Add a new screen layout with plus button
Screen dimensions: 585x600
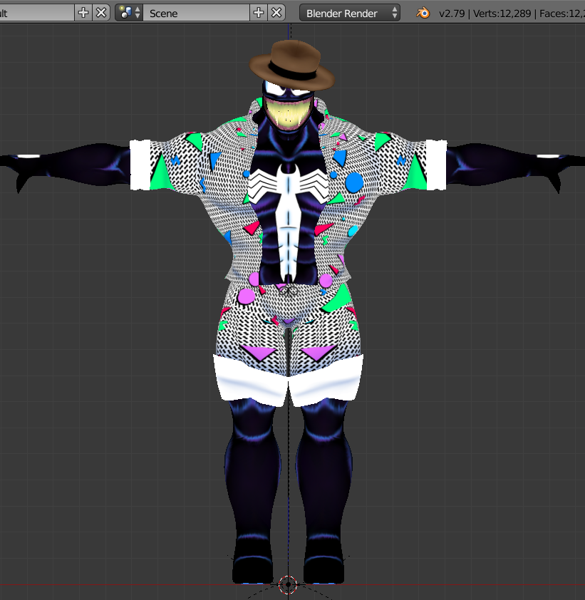click(x=83, y=13)
